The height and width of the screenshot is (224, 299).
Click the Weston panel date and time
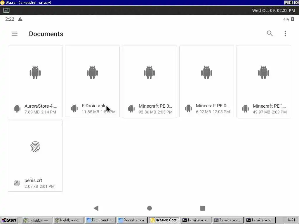click(x=273, y=10)
